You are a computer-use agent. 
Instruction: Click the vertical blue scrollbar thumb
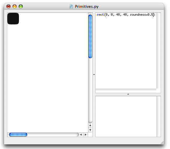[x=90, y=37]
